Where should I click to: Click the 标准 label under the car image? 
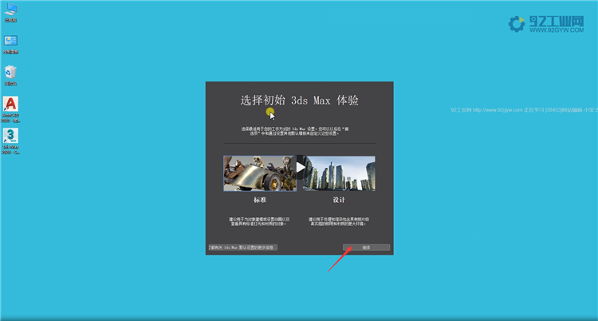pyautogui.click(x=260, y=200)
